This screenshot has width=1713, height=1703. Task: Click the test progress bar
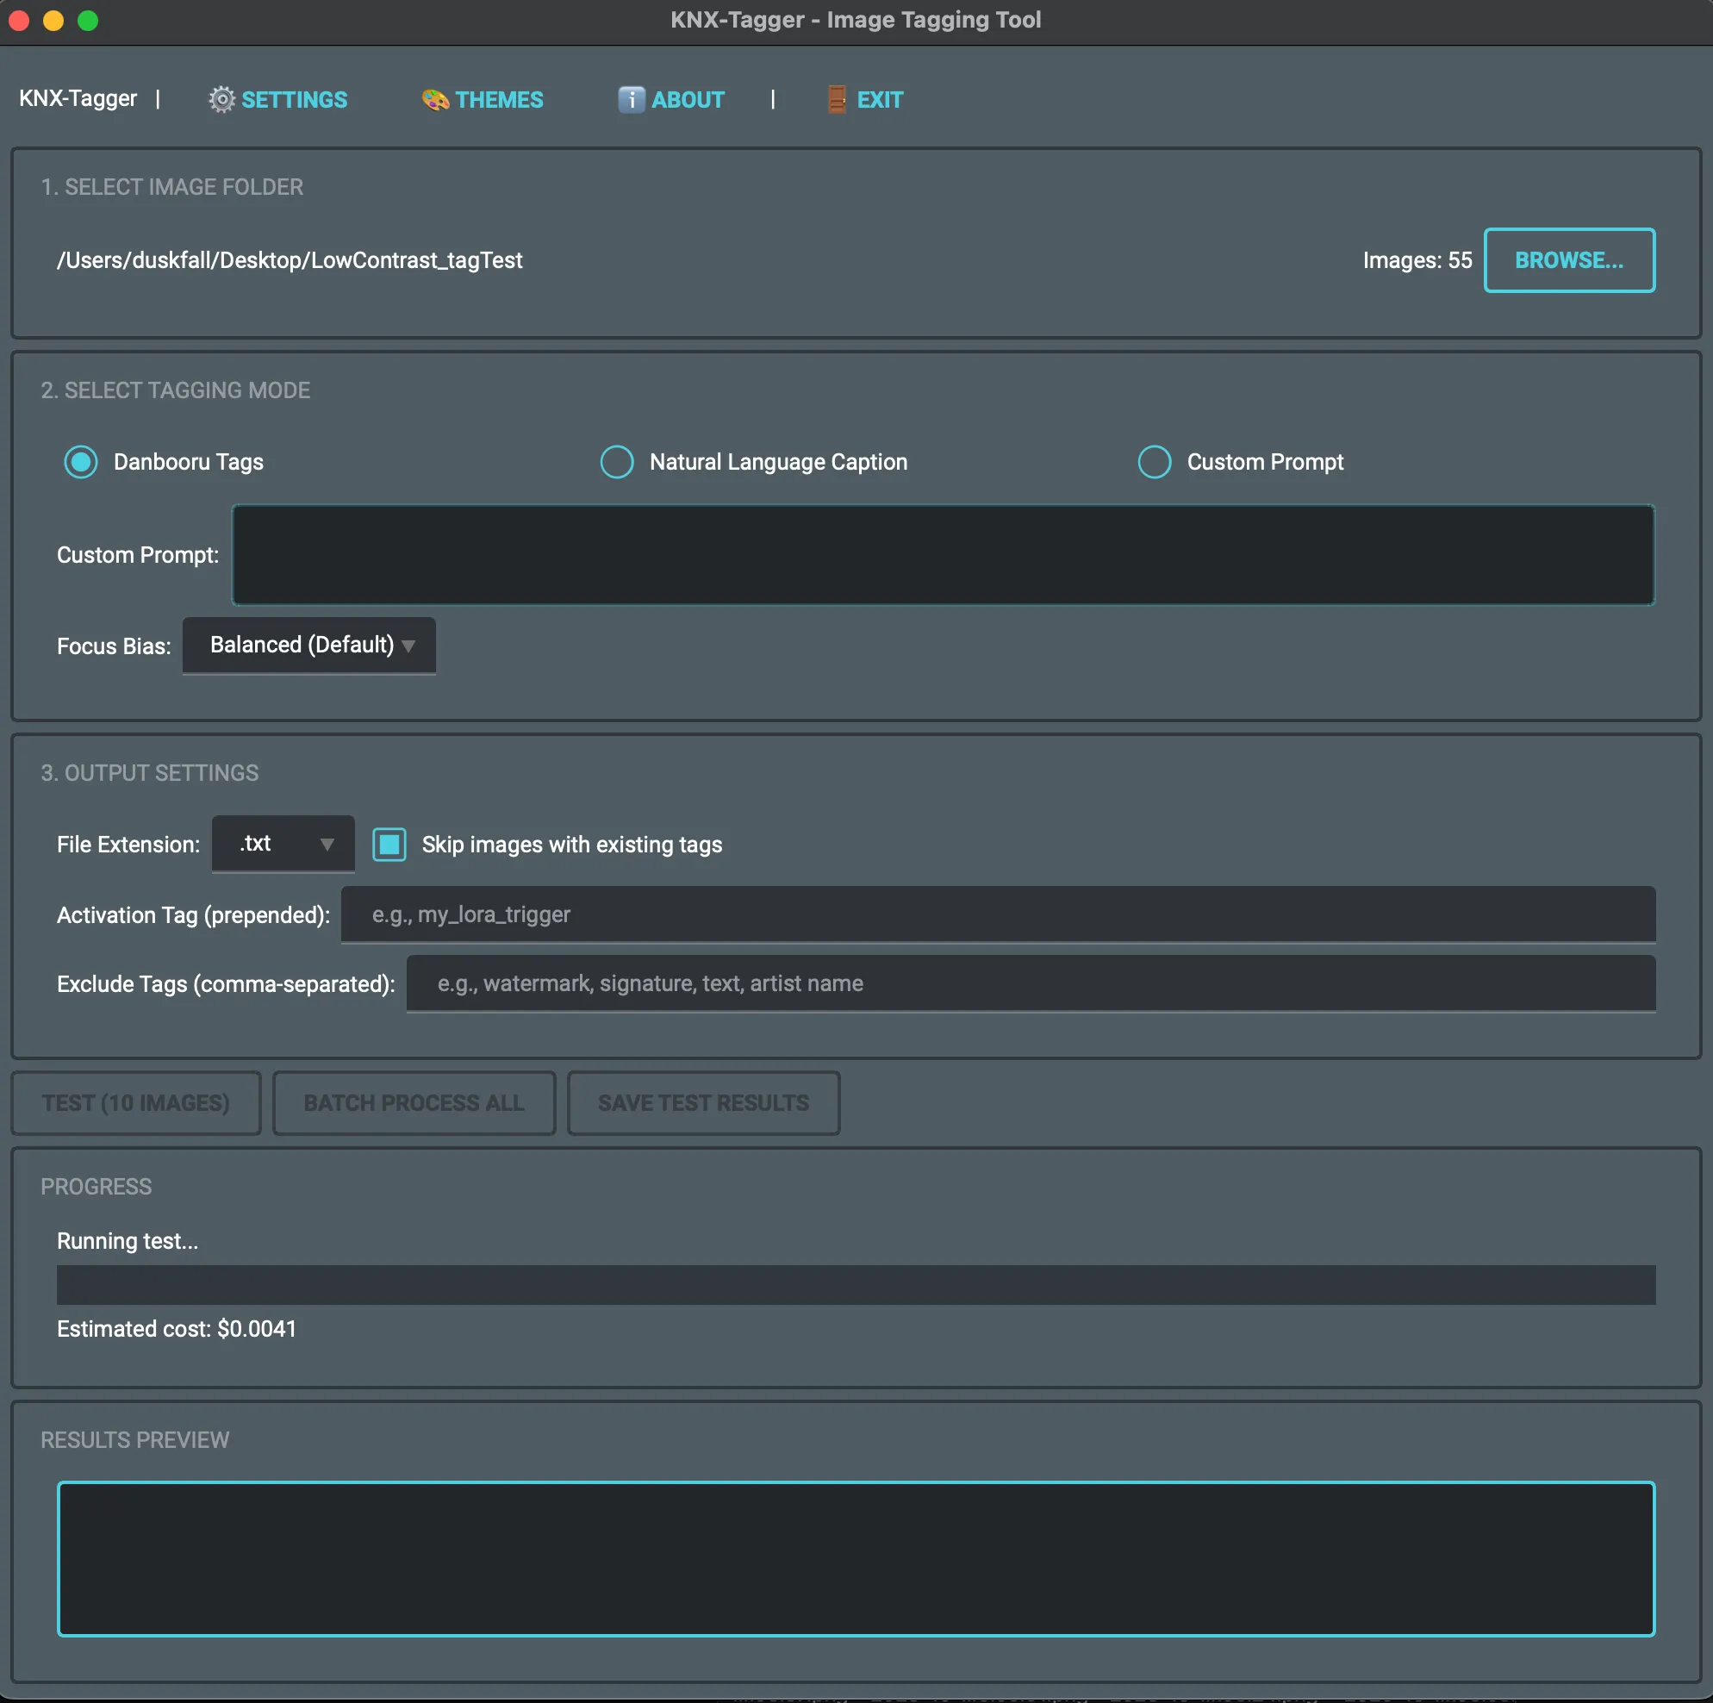[x=856, y=1284]
